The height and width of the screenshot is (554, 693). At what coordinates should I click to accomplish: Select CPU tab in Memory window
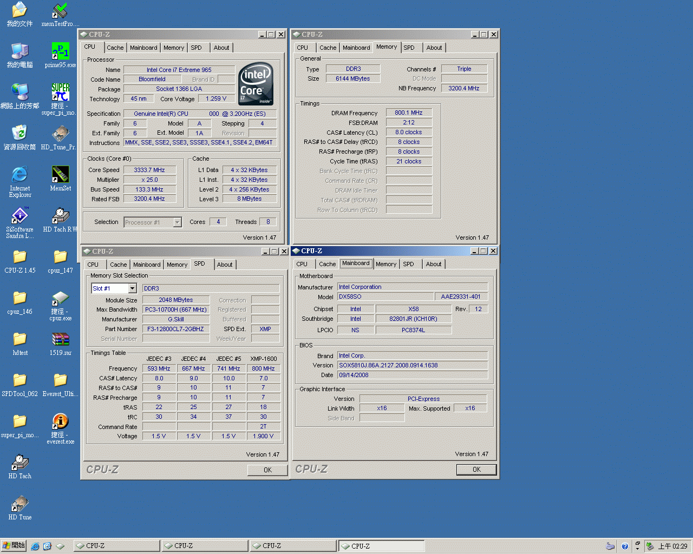[x=303, y=48]
